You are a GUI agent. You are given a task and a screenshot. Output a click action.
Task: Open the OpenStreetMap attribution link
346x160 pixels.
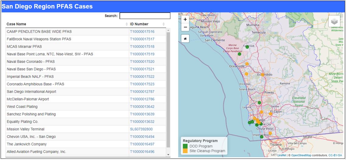[301, 155]
